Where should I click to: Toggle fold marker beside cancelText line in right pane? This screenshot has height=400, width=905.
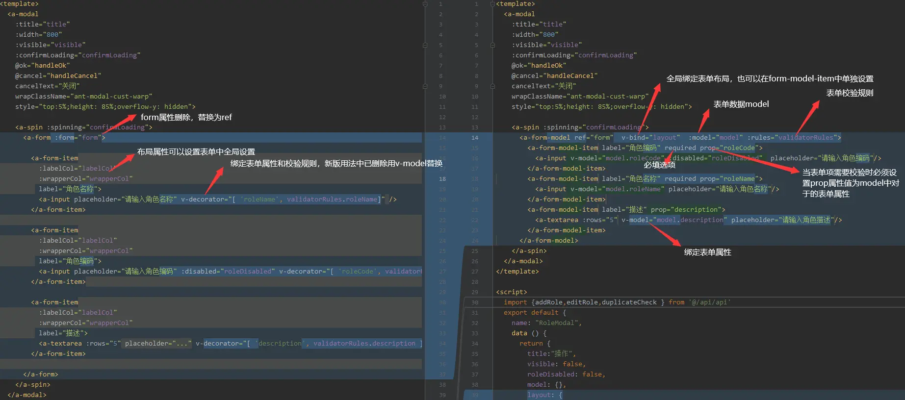click(492, 86)
